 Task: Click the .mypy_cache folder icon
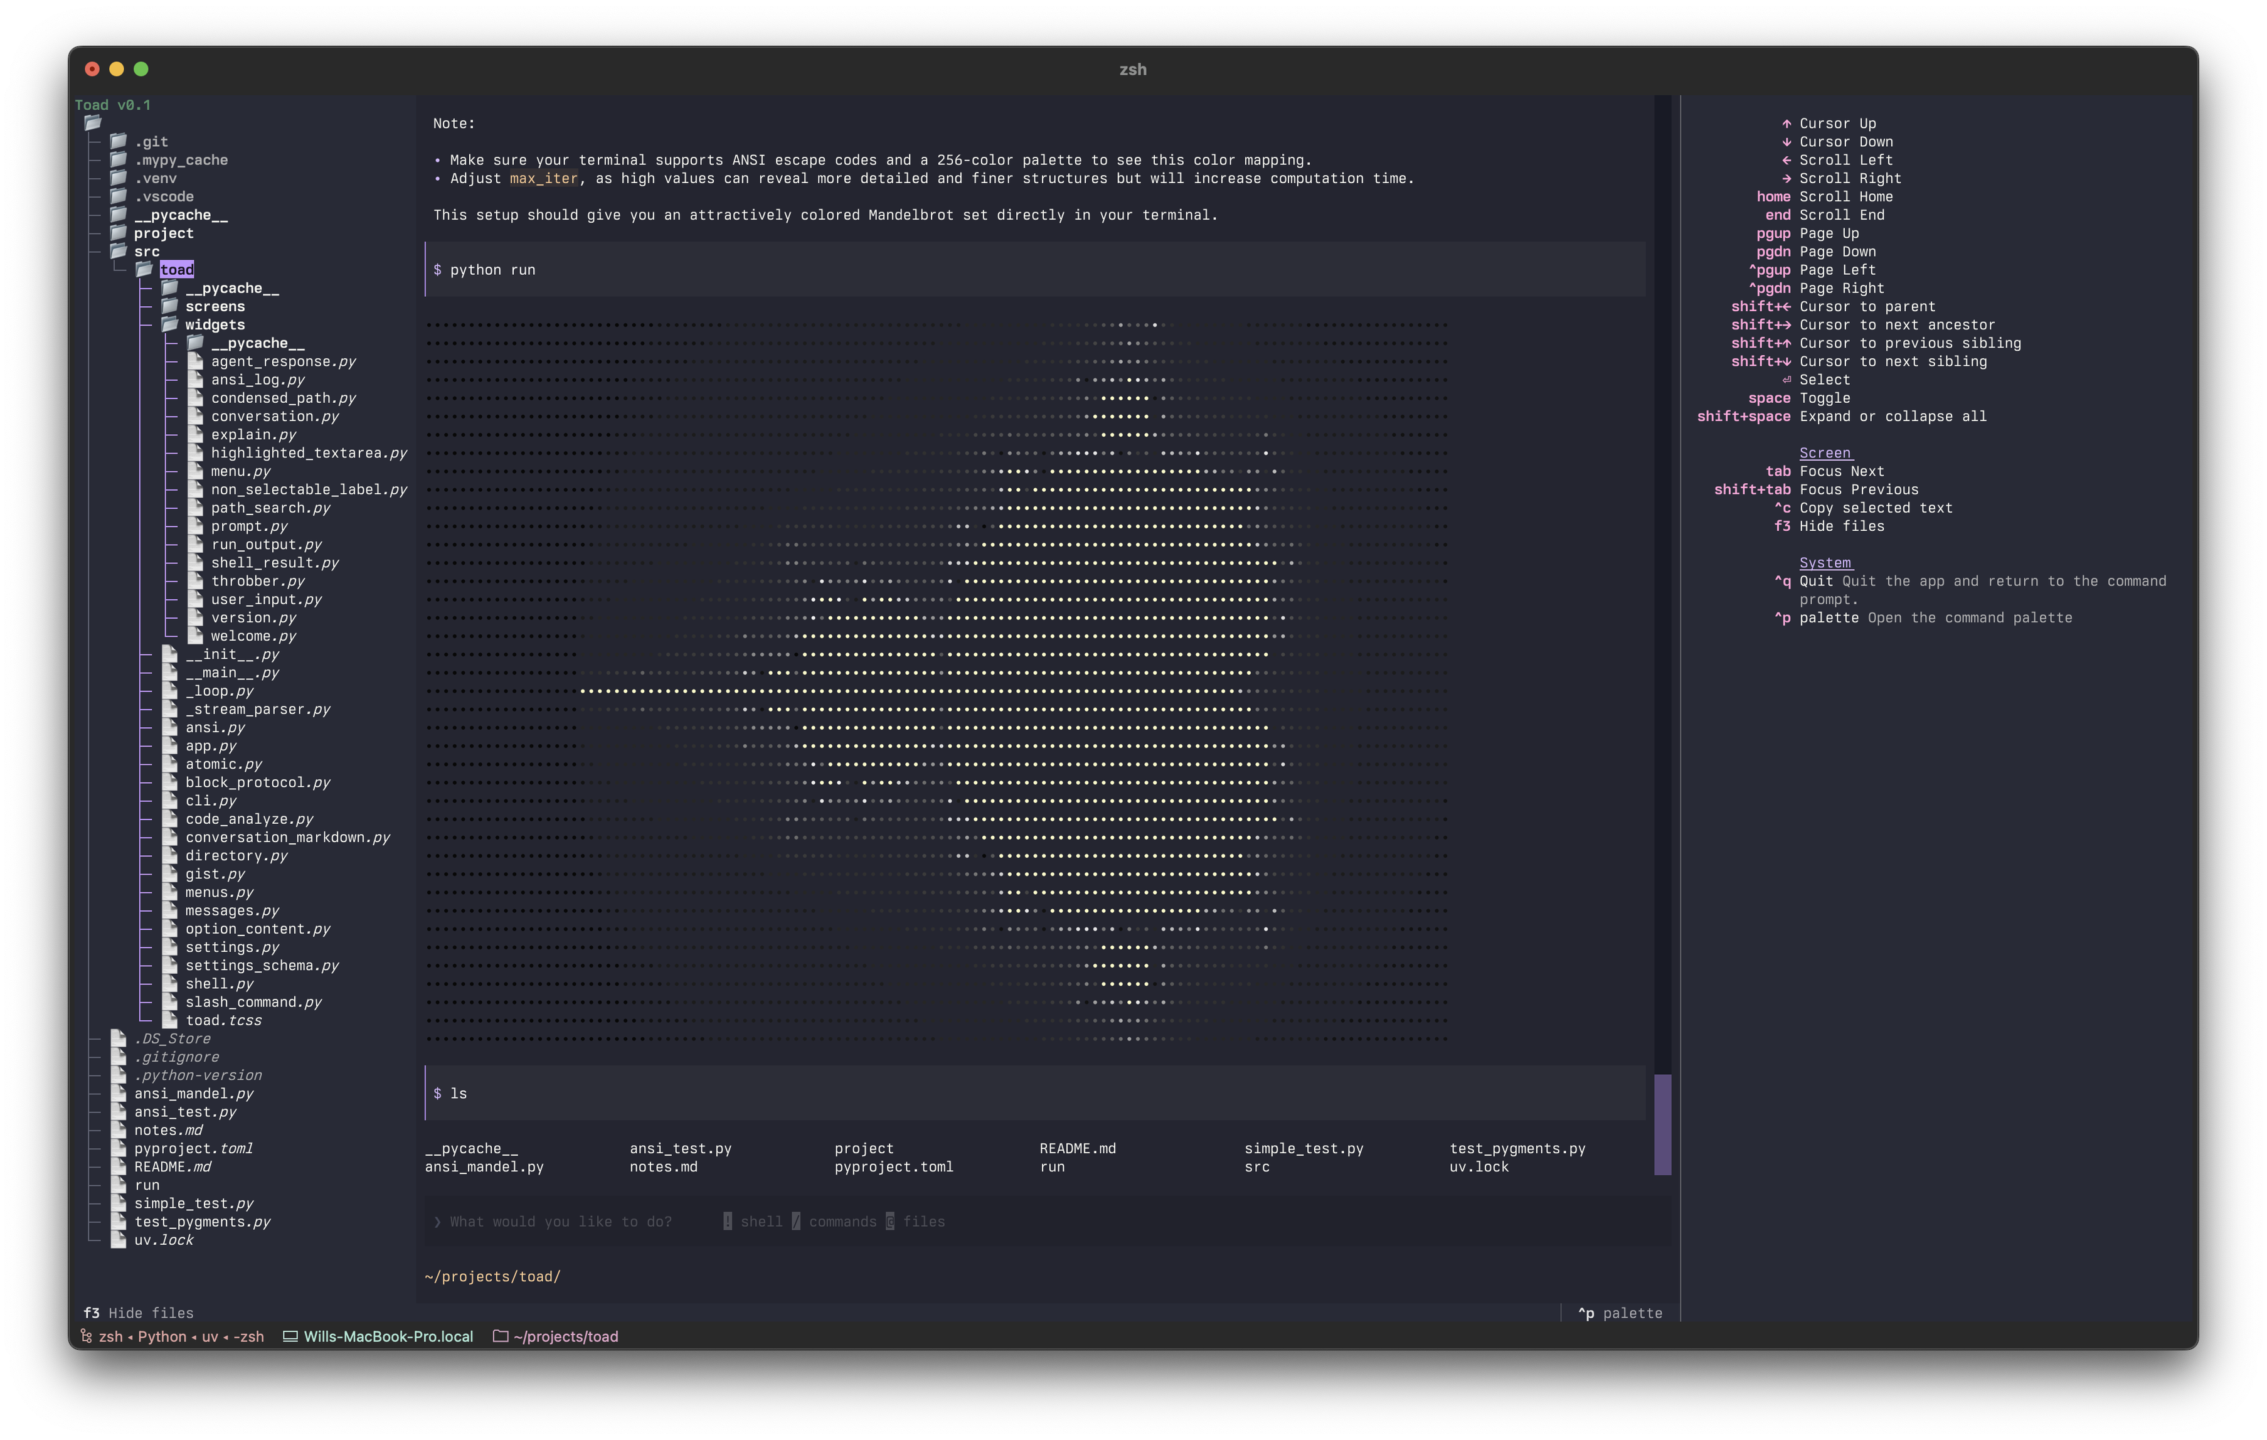click(119, 159)
